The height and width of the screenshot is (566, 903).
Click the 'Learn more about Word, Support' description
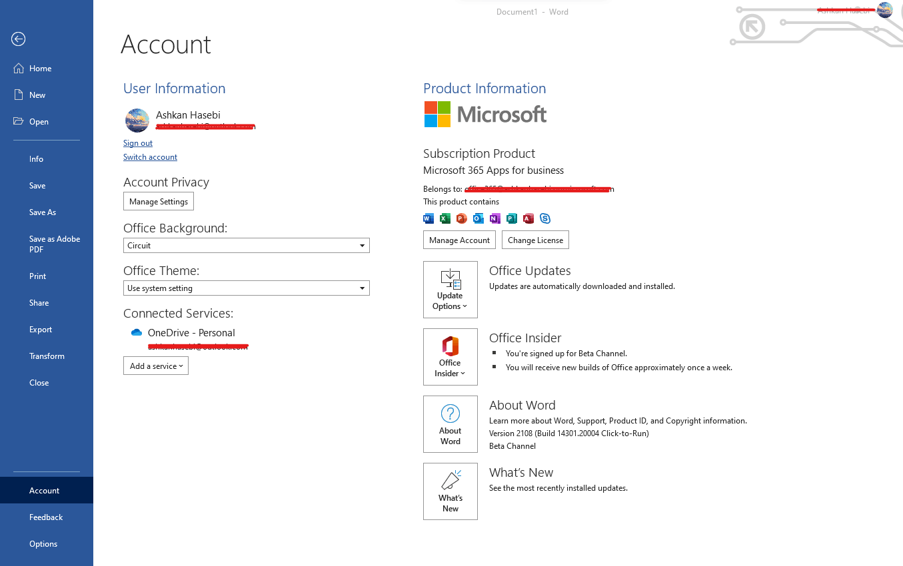(x=618, y=421)
